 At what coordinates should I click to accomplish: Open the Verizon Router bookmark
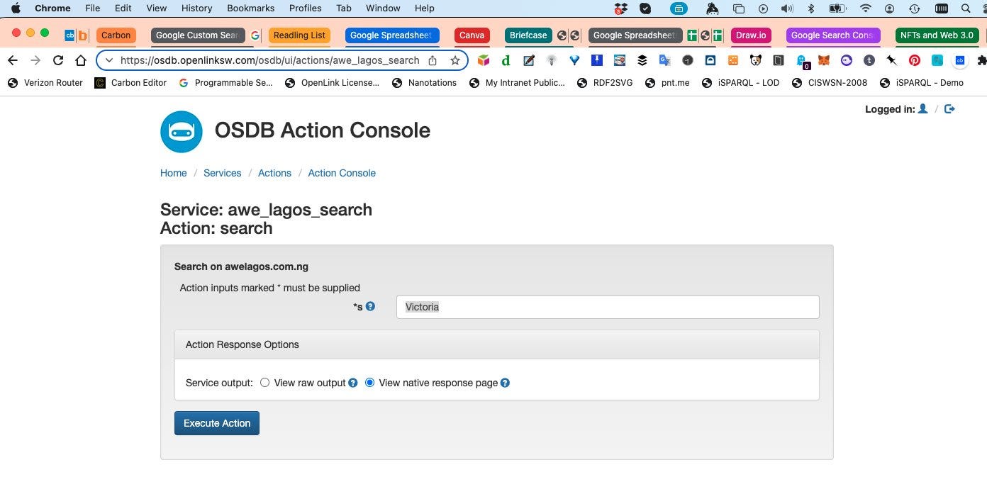(x=45, y=83)
